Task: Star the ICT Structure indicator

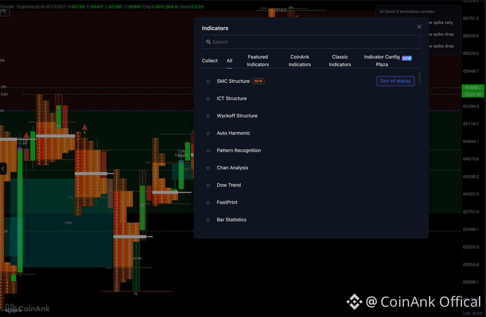Action: coord(208,99)
